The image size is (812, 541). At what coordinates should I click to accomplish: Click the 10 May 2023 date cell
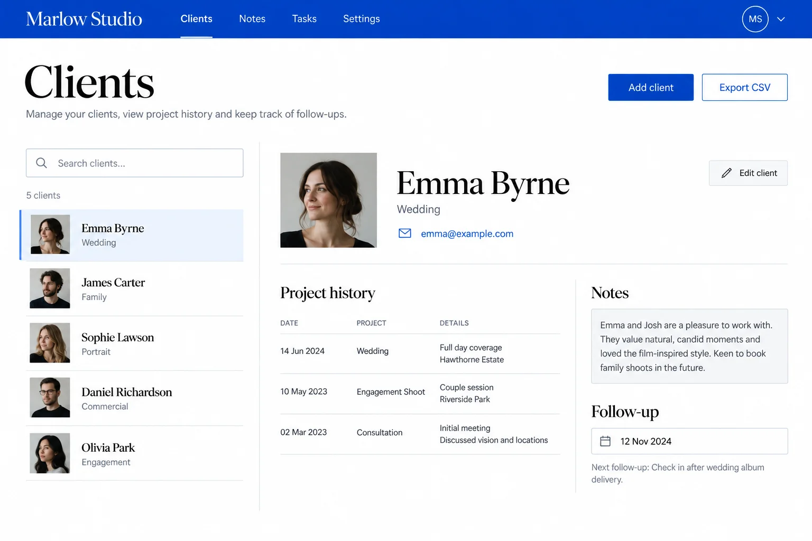coord(303,391)
